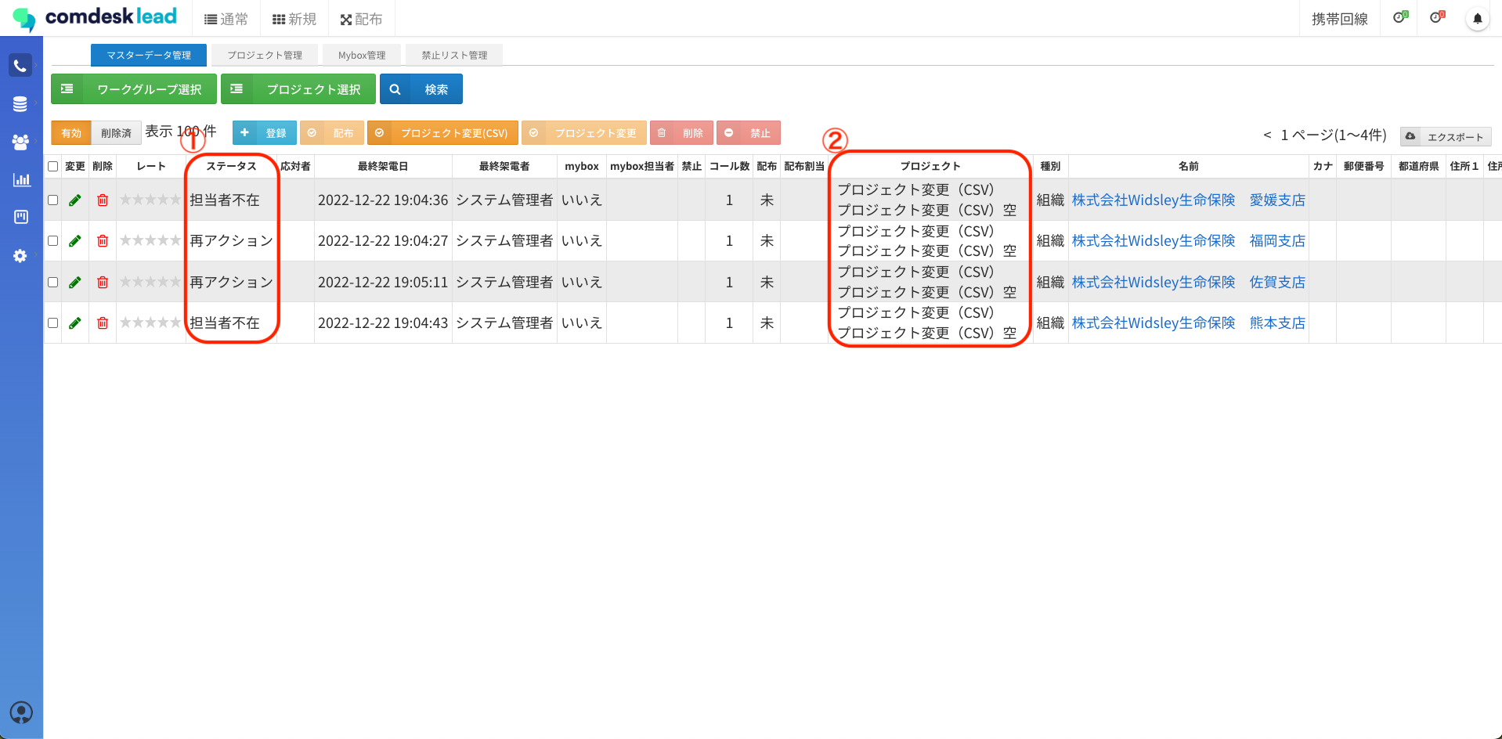Screen dimensions: 1502x739
Task: Switch to the プロジェクト管理 tab
Action: click(265, 56)
